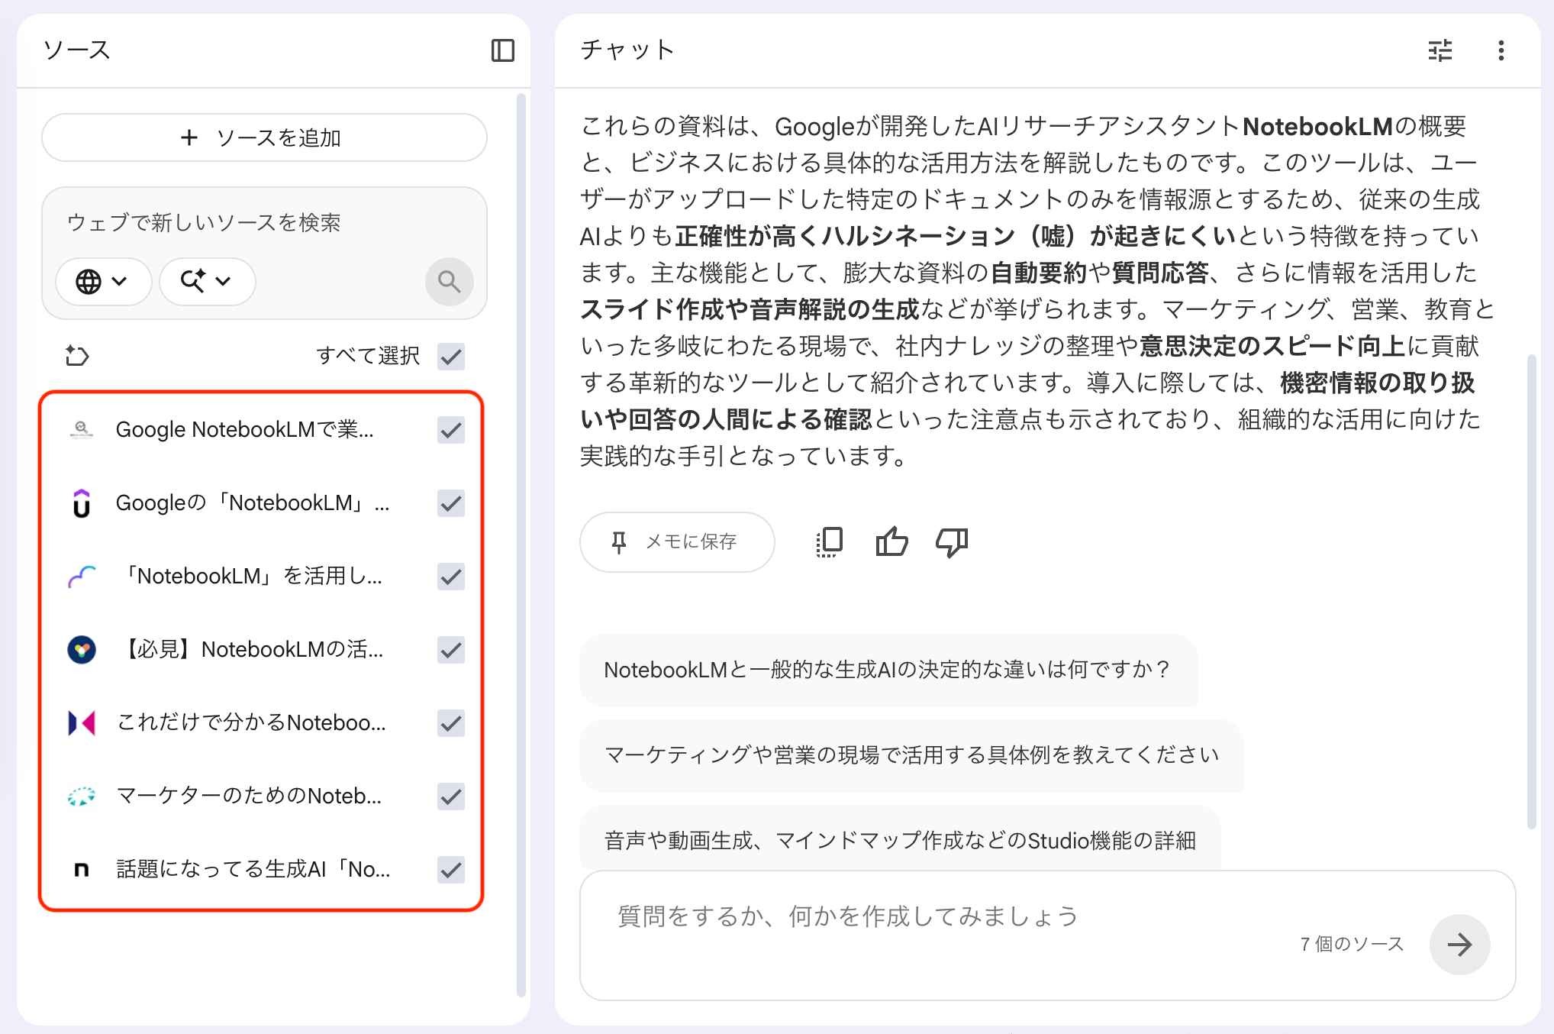Uncheck the これだけで分かるNoteboo source

[x=451, y=723]
